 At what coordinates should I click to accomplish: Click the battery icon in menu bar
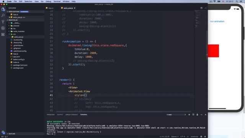[x=219, y=2]
